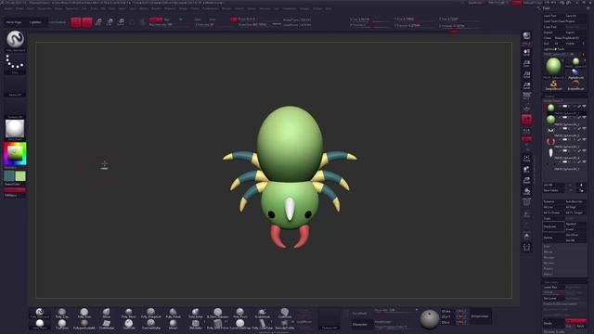Toggle Live Boolean mode
The width and height of the screenshot is (594, 334).
click(58, 22)
